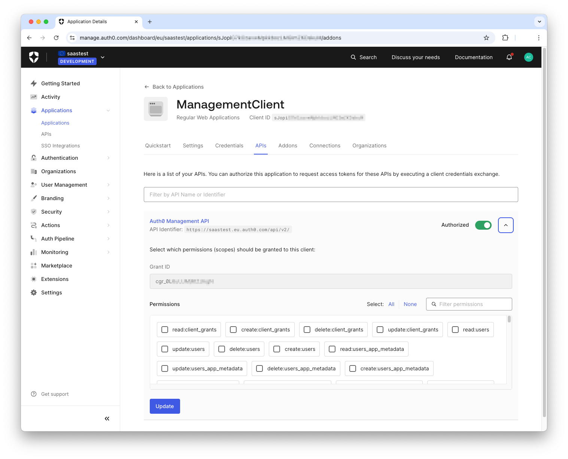
Task: Open the notifications bell
Action: (509, 57)
